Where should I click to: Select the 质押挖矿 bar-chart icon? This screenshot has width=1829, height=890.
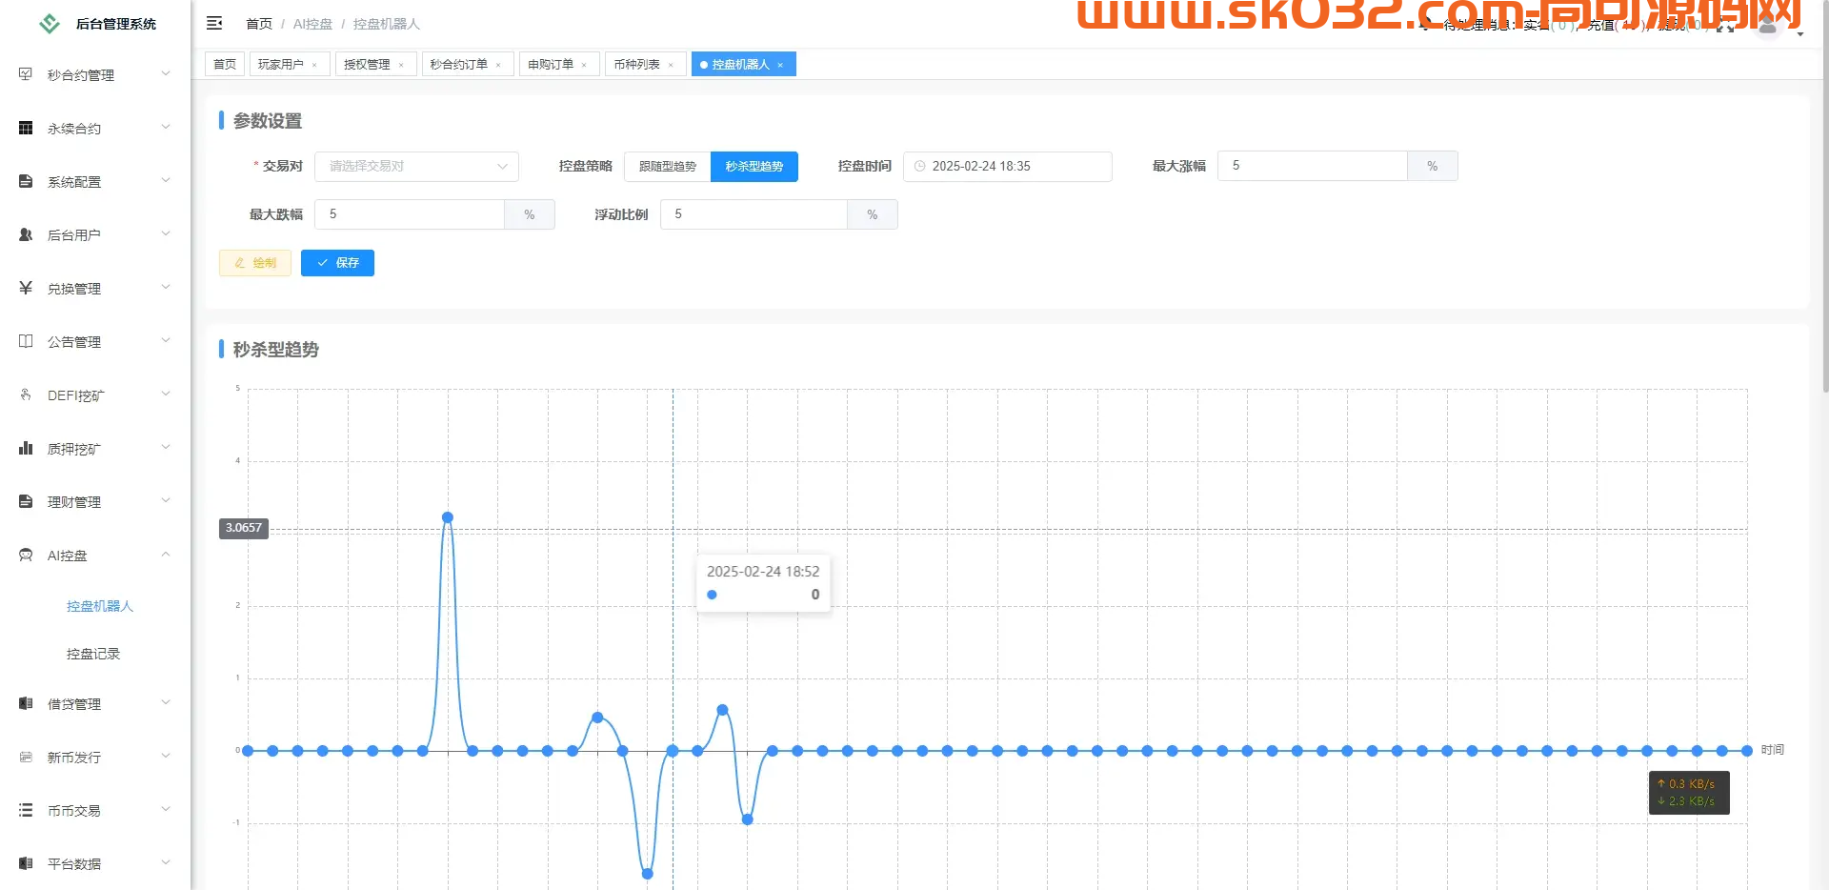[x=25, y=447]
